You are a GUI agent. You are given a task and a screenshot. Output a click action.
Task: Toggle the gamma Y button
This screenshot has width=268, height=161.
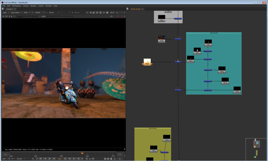coord(39,16)
